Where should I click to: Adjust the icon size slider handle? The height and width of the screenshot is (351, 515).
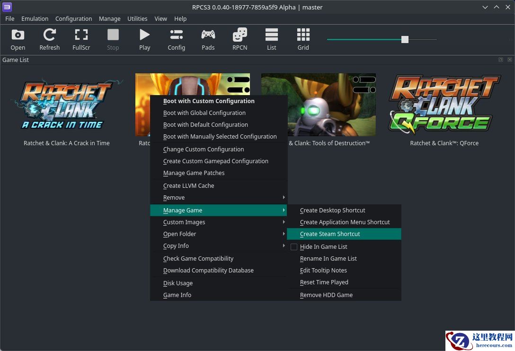click(405, 39)
